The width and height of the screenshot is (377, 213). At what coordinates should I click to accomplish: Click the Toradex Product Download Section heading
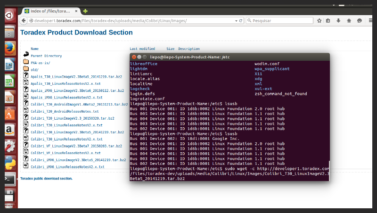tap(76, 33)
